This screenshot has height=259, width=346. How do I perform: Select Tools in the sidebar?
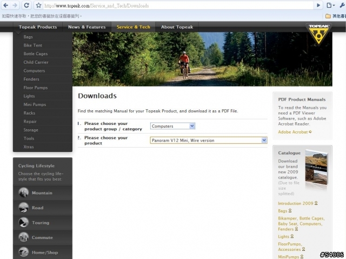click(29, 138)
